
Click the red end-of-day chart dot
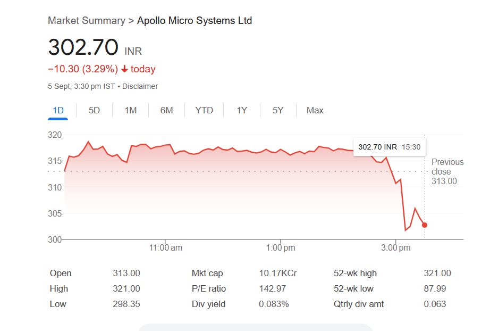[424, 225]
